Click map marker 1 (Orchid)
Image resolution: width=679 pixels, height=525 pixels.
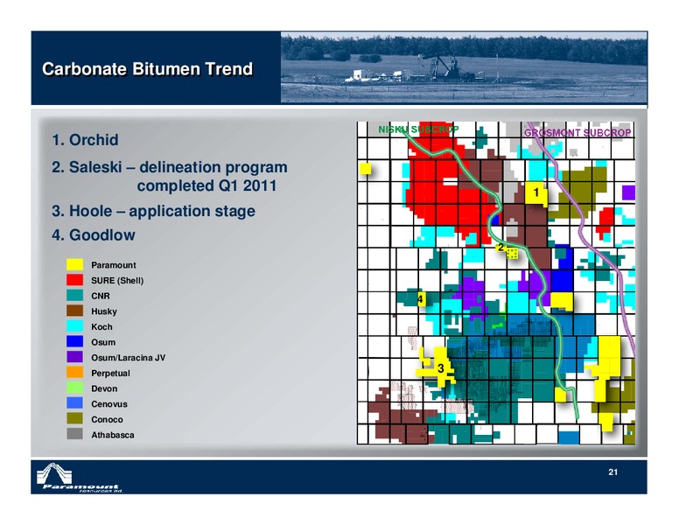tap(536, 192)
